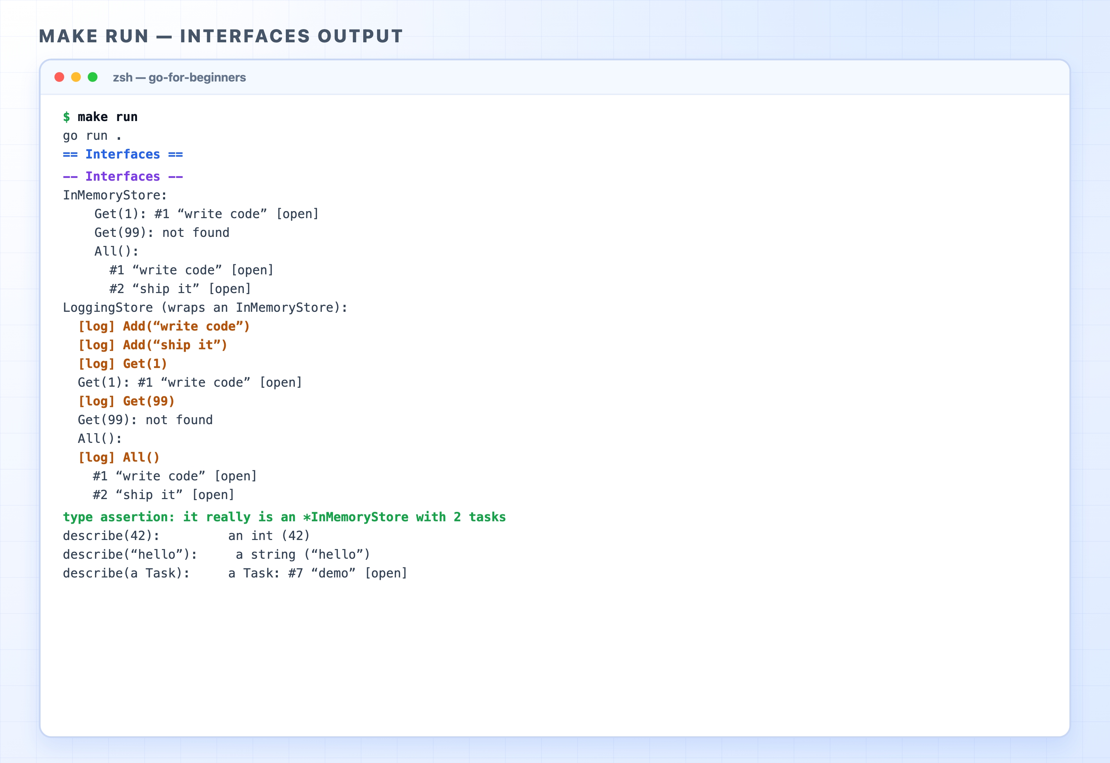Click the window title 'zsh — go-for-beginners'
1110x763 pixels.
179,77
